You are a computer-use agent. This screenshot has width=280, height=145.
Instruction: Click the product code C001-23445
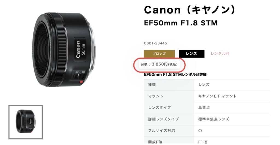[156, 43]
